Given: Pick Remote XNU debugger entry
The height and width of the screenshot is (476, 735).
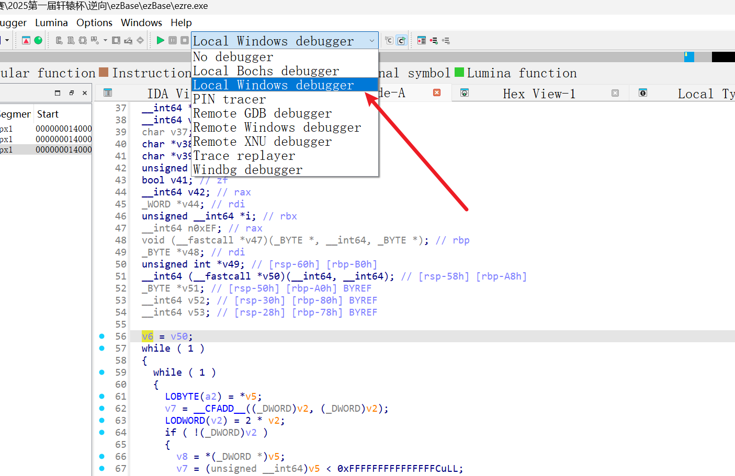Looking at the screenshot, I should point(285,141).
